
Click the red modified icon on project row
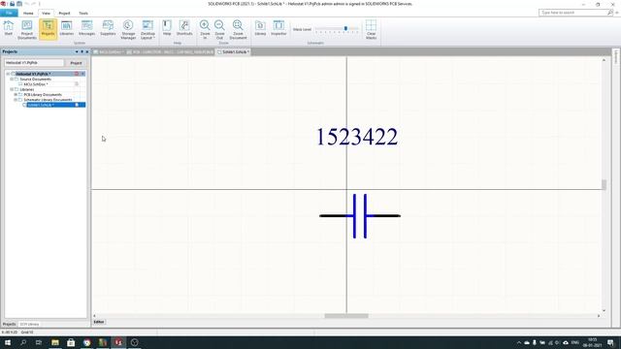77,74
